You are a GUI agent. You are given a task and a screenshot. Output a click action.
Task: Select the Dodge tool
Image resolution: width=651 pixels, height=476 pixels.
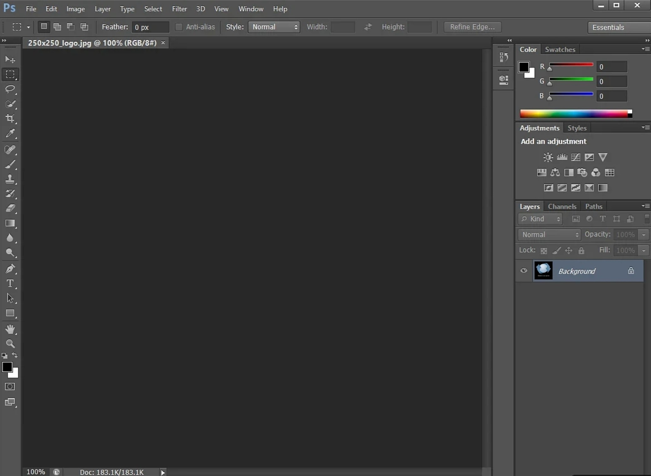point(10,253)
